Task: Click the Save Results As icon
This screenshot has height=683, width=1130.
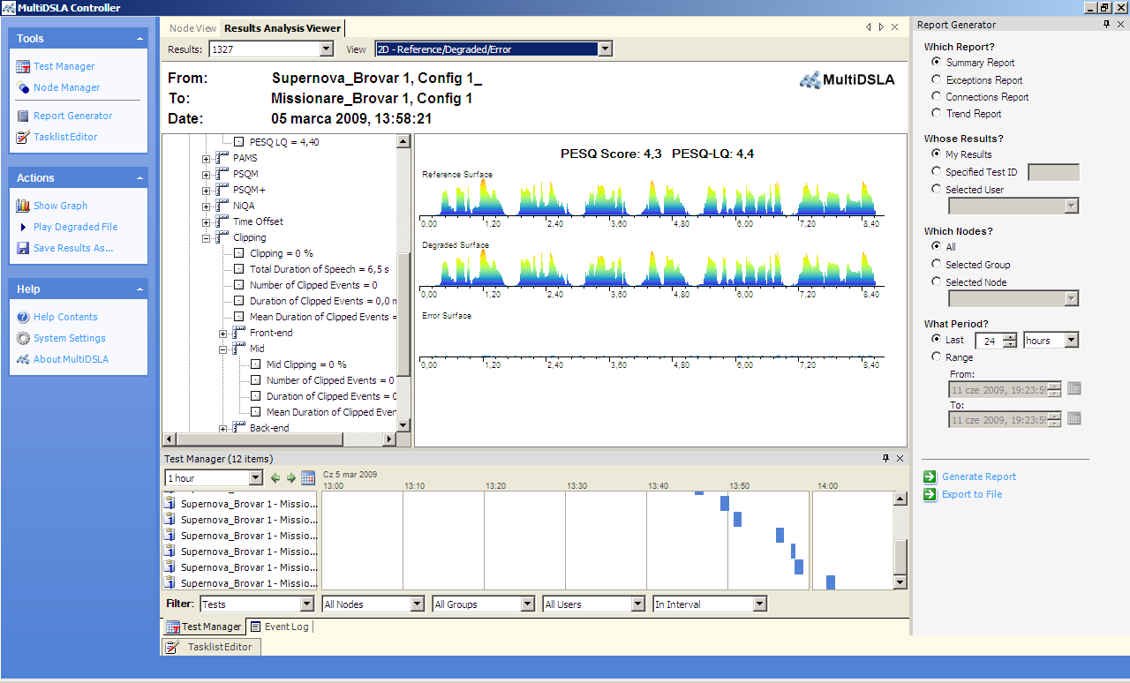Action: coord(23,248)
